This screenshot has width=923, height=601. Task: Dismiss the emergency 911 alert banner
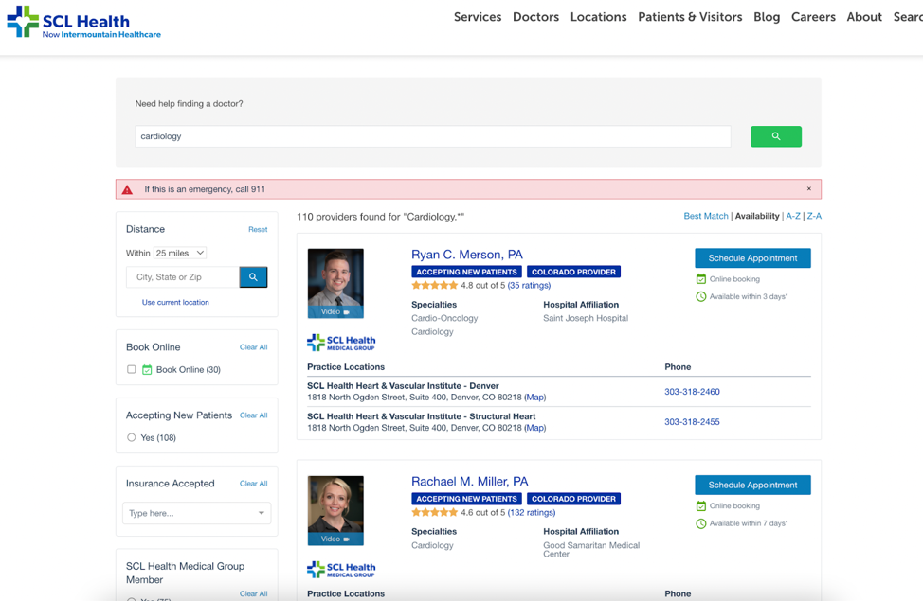tap(808, 188)
